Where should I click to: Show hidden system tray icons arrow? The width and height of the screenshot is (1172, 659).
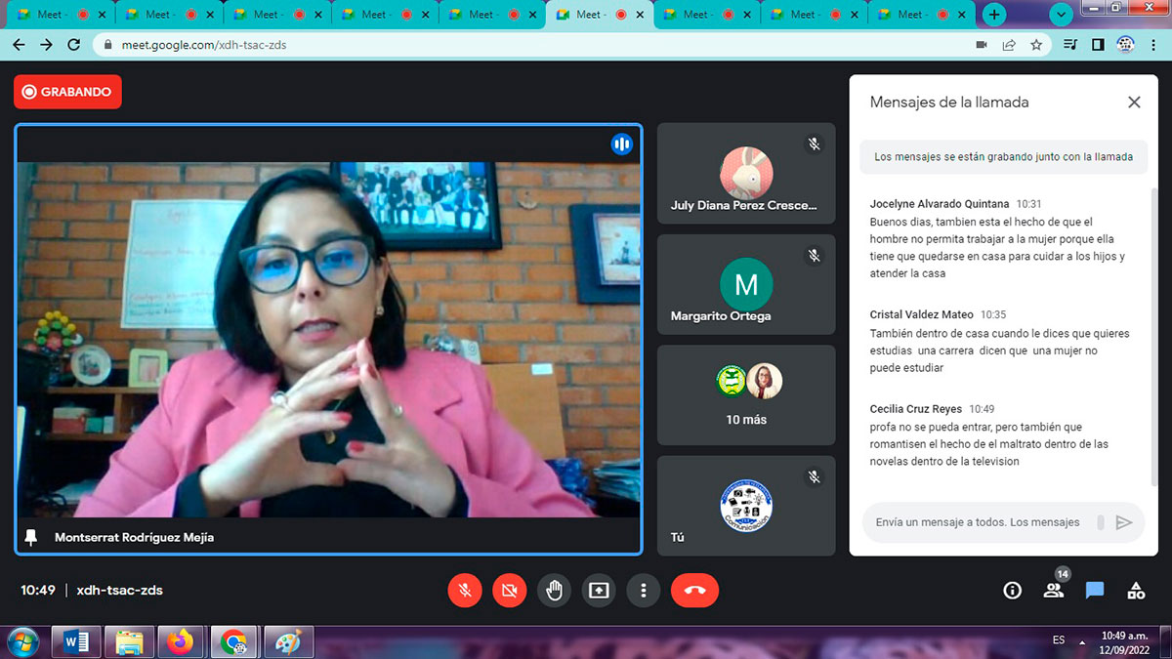click(1081, 642)
